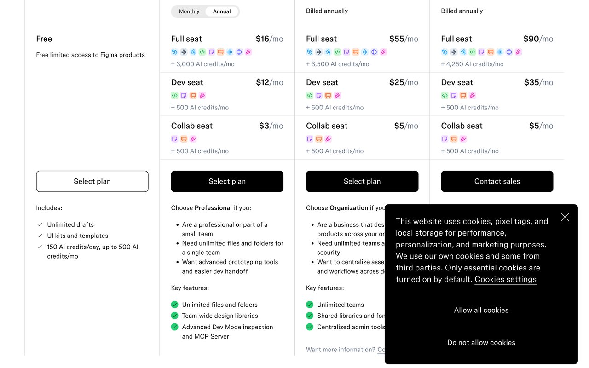Click Do not allow cookies
The height and width of the screenshot is (368, 589).
(481, 342)
